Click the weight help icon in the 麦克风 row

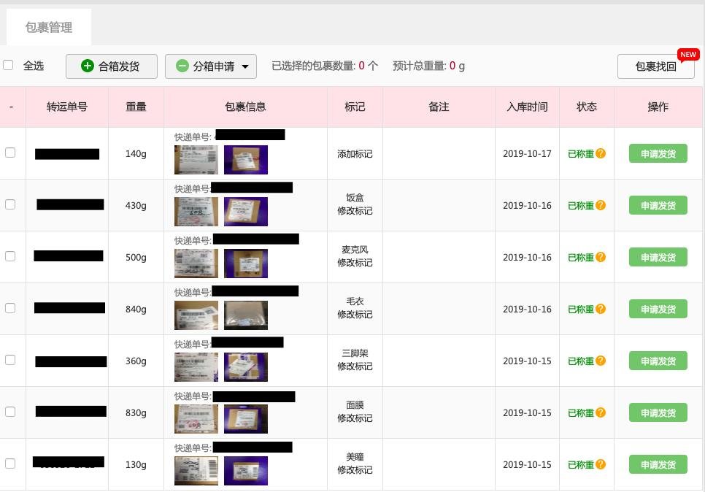601,257
